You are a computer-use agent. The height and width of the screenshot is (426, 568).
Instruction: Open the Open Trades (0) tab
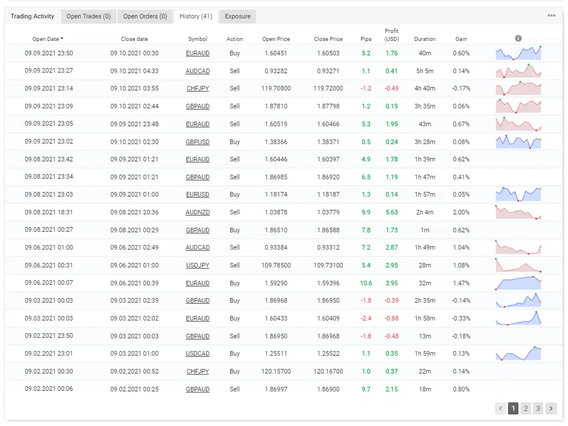(x=88, y=16)
